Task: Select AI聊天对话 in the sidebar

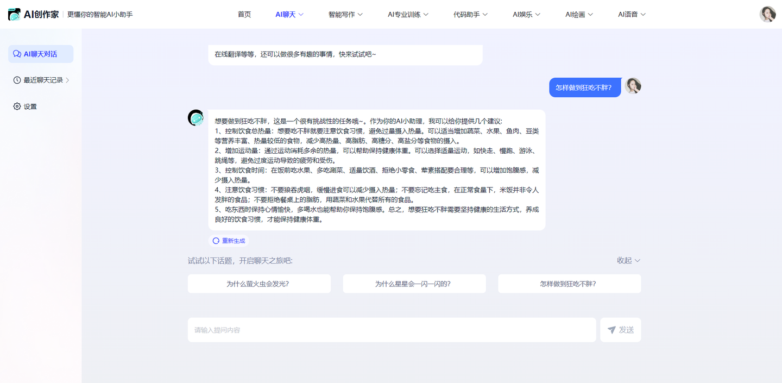Action: [x=41, y=54]
